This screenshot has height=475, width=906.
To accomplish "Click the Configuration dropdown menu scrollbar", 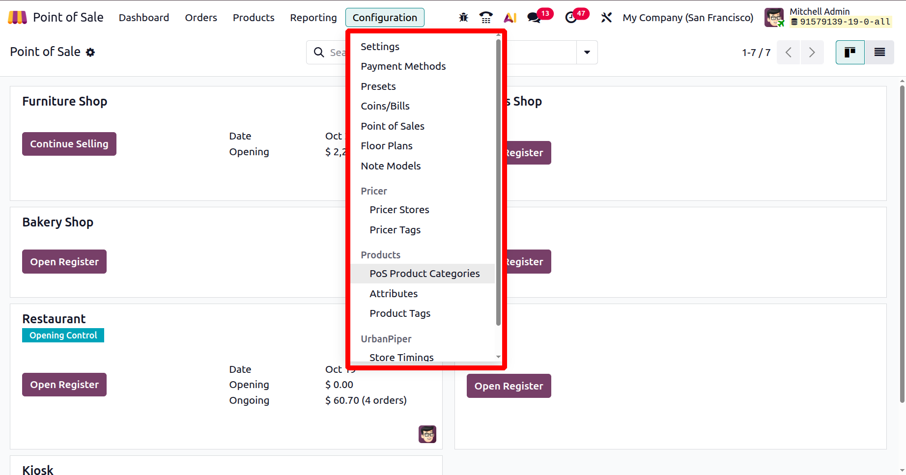I will coord(498,182).
